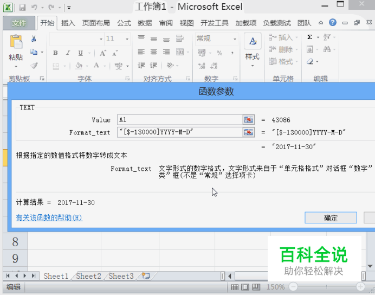Viewport: 375px width, 295px height.
Task: Open the Styles (样式) gallery
Action: point(253,50)
